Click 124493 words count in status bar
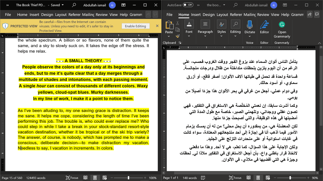Viewport: 323px width, 181px height. (36, 178)
